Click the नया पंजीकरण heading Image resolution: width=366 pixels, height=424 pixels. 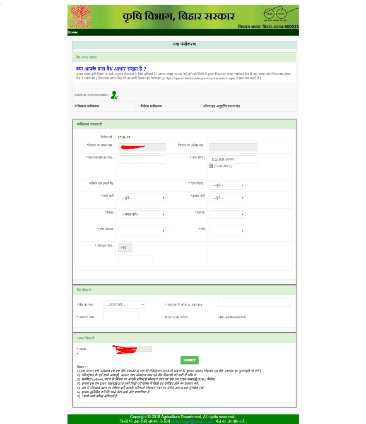click(x=184, y=44)
